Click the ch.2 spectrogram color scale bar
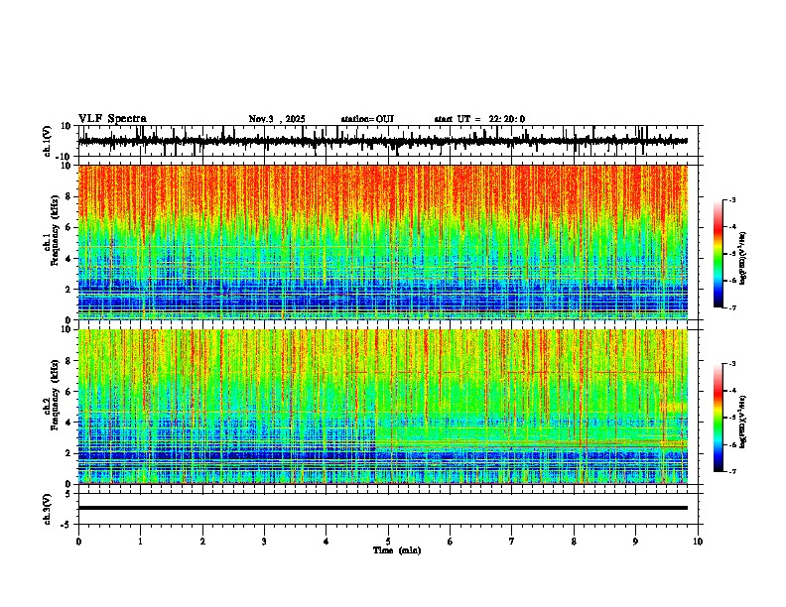Viewport: 786px width, 607px height. click(x=718, y=418)
